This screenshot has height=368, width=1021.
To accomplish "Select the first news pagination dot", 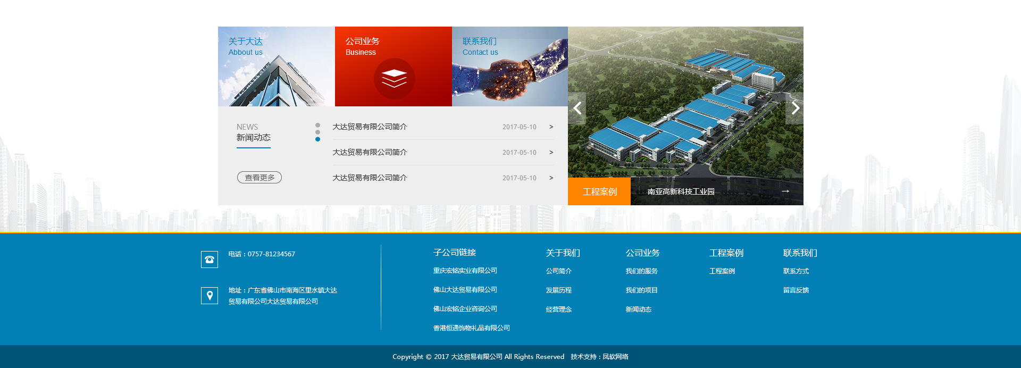I will [x=317, y=126].
